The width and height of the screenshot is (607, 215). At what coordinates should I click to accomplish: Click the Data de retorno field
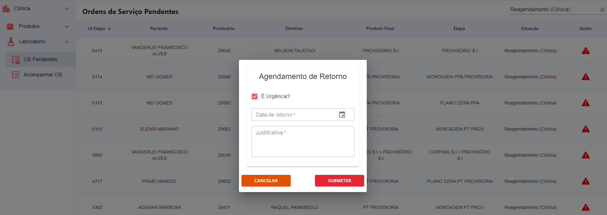click(x=294, y=115)
